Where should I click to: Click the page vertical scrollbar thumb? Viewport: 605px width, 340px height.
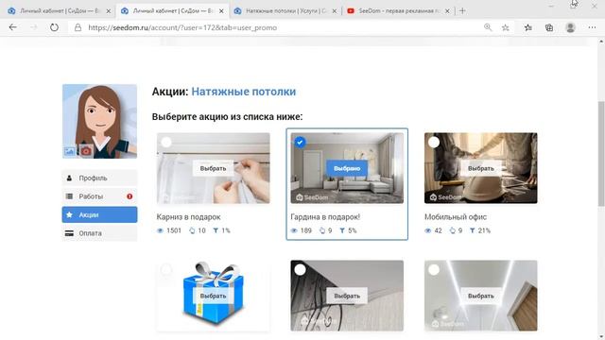click(601, 154)
